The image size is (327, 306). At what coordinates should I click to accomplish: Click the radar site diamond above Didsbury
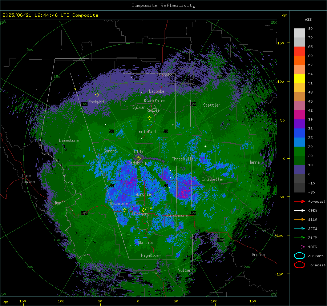coord(138,159)
